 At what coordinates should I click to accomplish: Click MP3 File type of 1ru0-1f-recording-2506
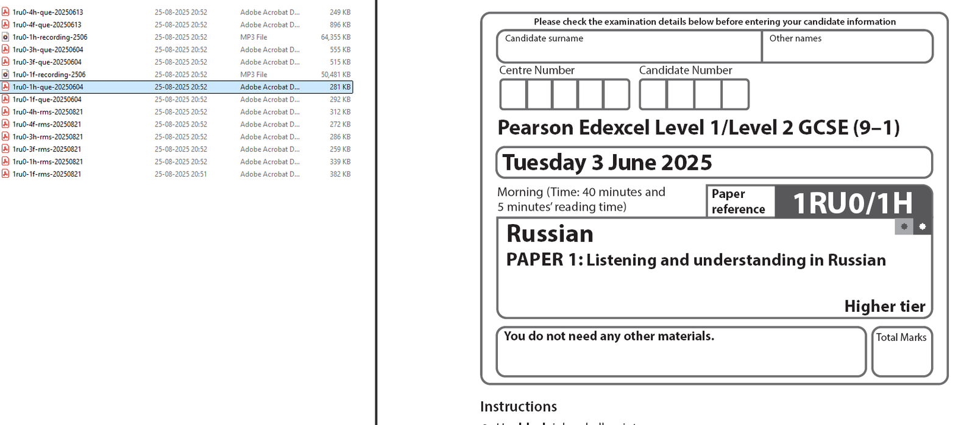(x=253, y=74)
